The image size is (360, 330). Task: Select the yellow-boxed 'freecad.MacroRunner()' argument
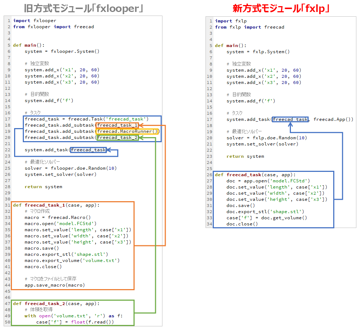[x=128, y=131]
